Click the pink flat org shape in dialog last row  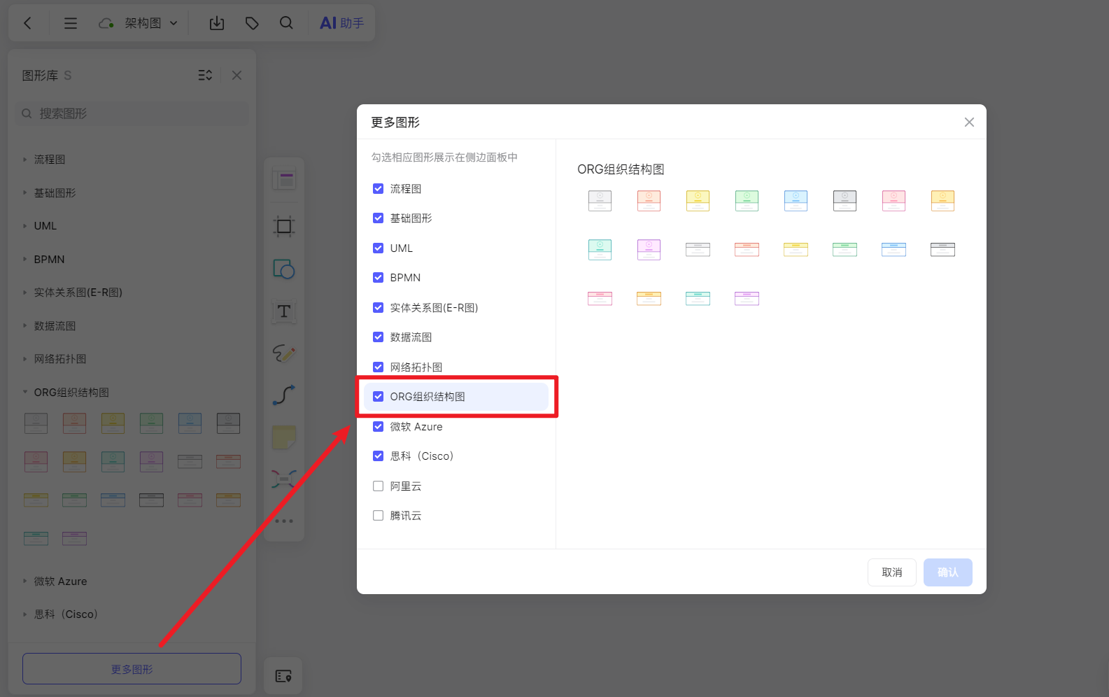click(600, 298)
